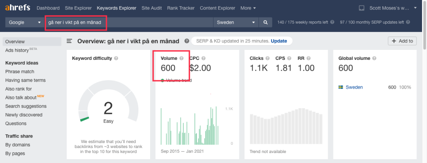Click the keyword search input field
The height and width of the screenshot is (163, 427).
[x=129, y=22]
